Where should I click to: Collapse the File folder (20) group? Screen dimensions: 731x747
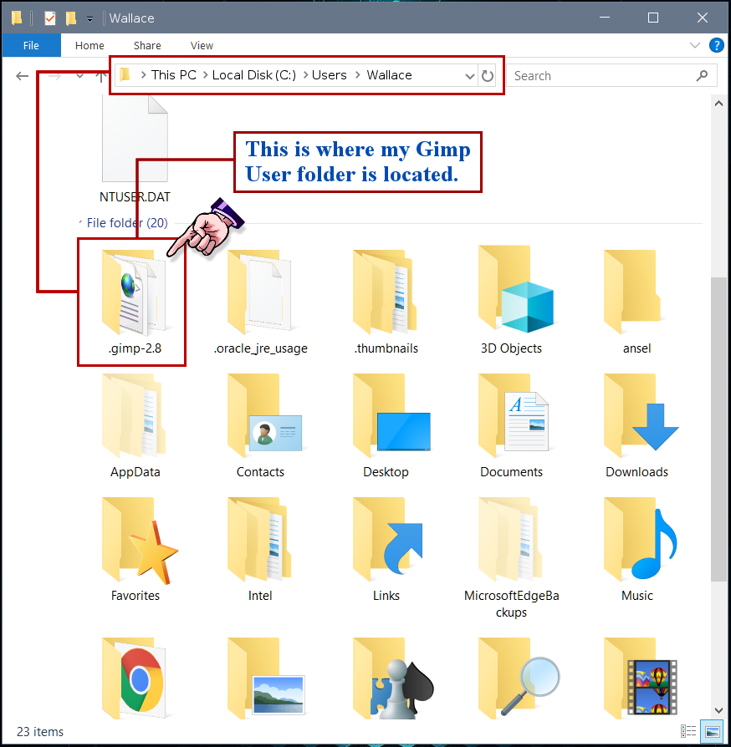80,222
